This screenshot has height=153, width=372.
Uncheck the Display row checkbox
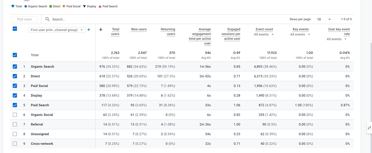(x=15, y=95)
